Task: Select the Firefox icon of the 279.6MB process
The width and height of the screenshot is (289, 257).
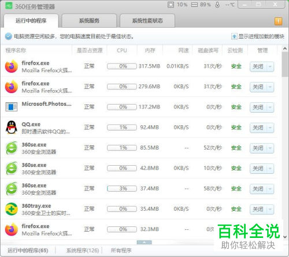Action: 12,87
